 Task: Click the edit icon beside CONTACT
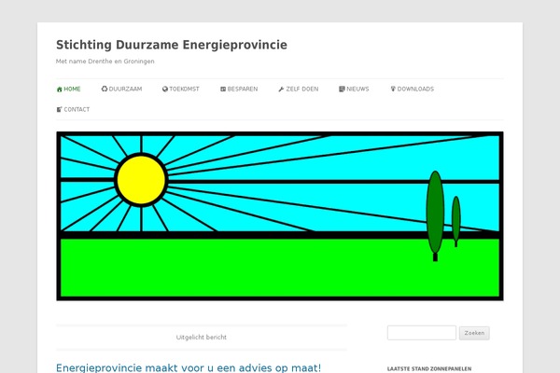(x=60, y=110)
